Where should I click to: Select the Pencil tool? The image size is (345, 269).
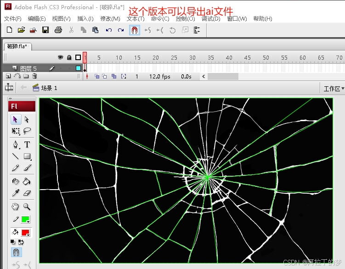pyautogui.click(x=16, y=168)
